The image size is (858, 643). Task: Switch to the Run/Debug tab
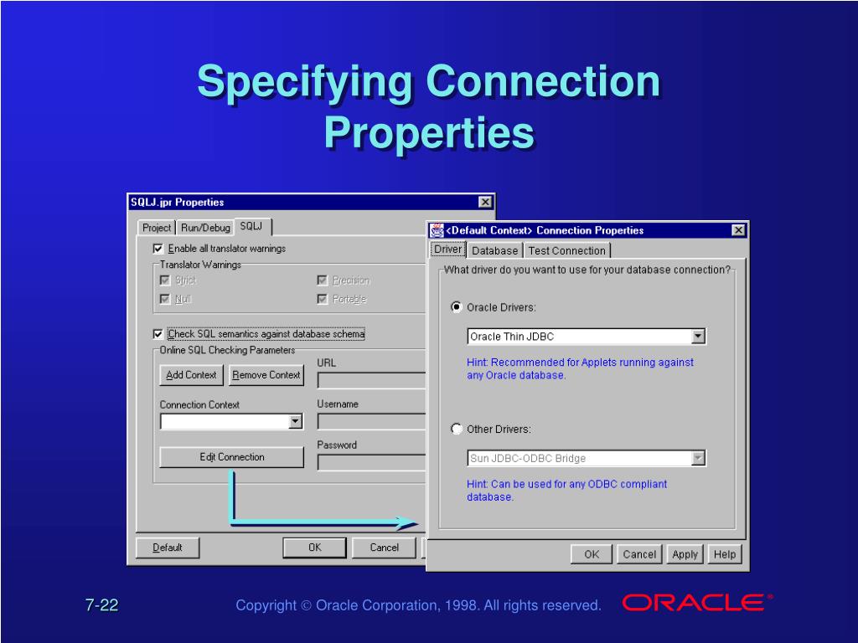(x=205, y=228)
